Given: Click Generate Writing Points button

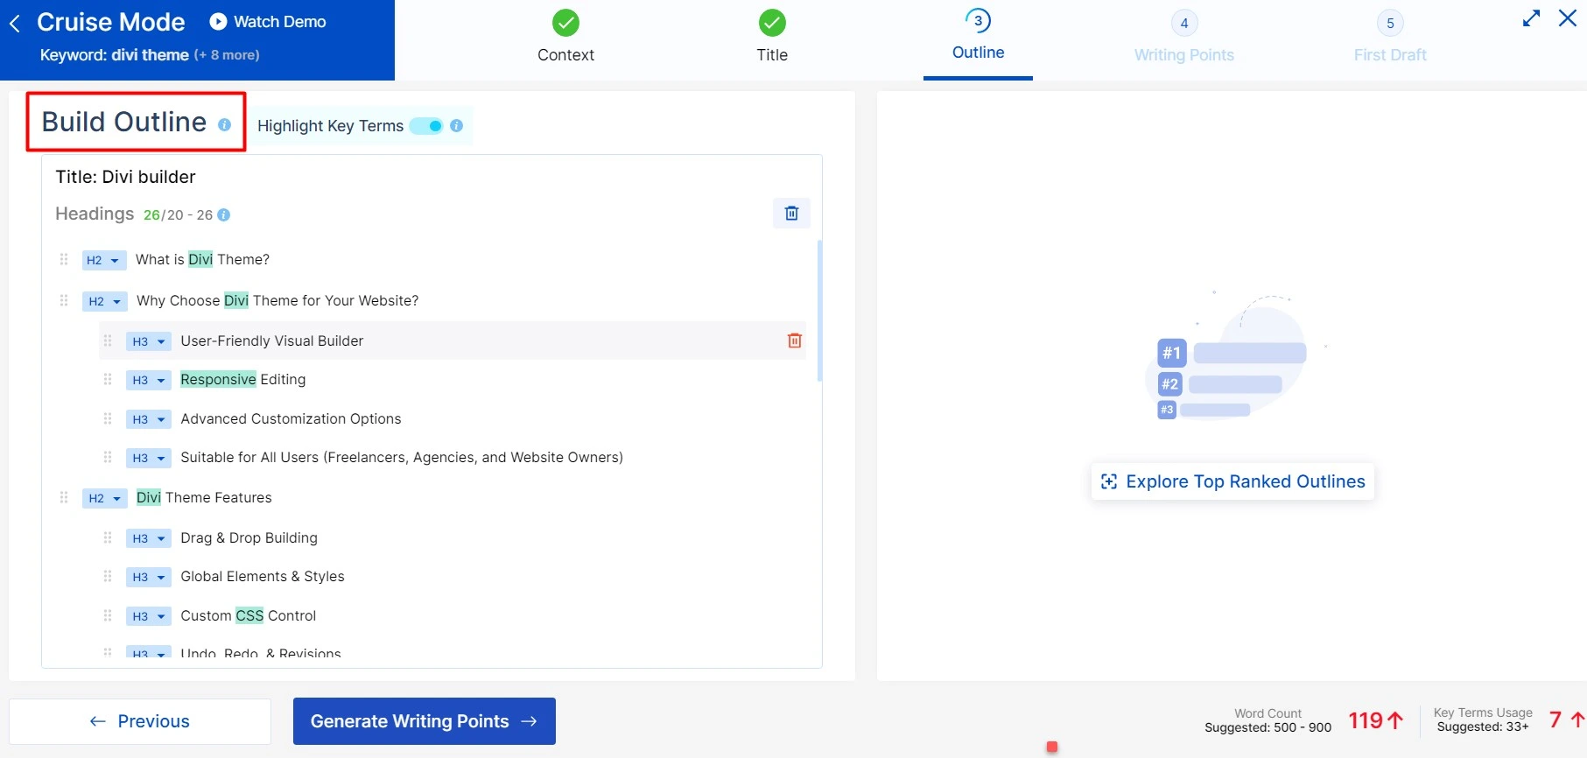Looking at the screenshot, I should [x=424, y=721].
